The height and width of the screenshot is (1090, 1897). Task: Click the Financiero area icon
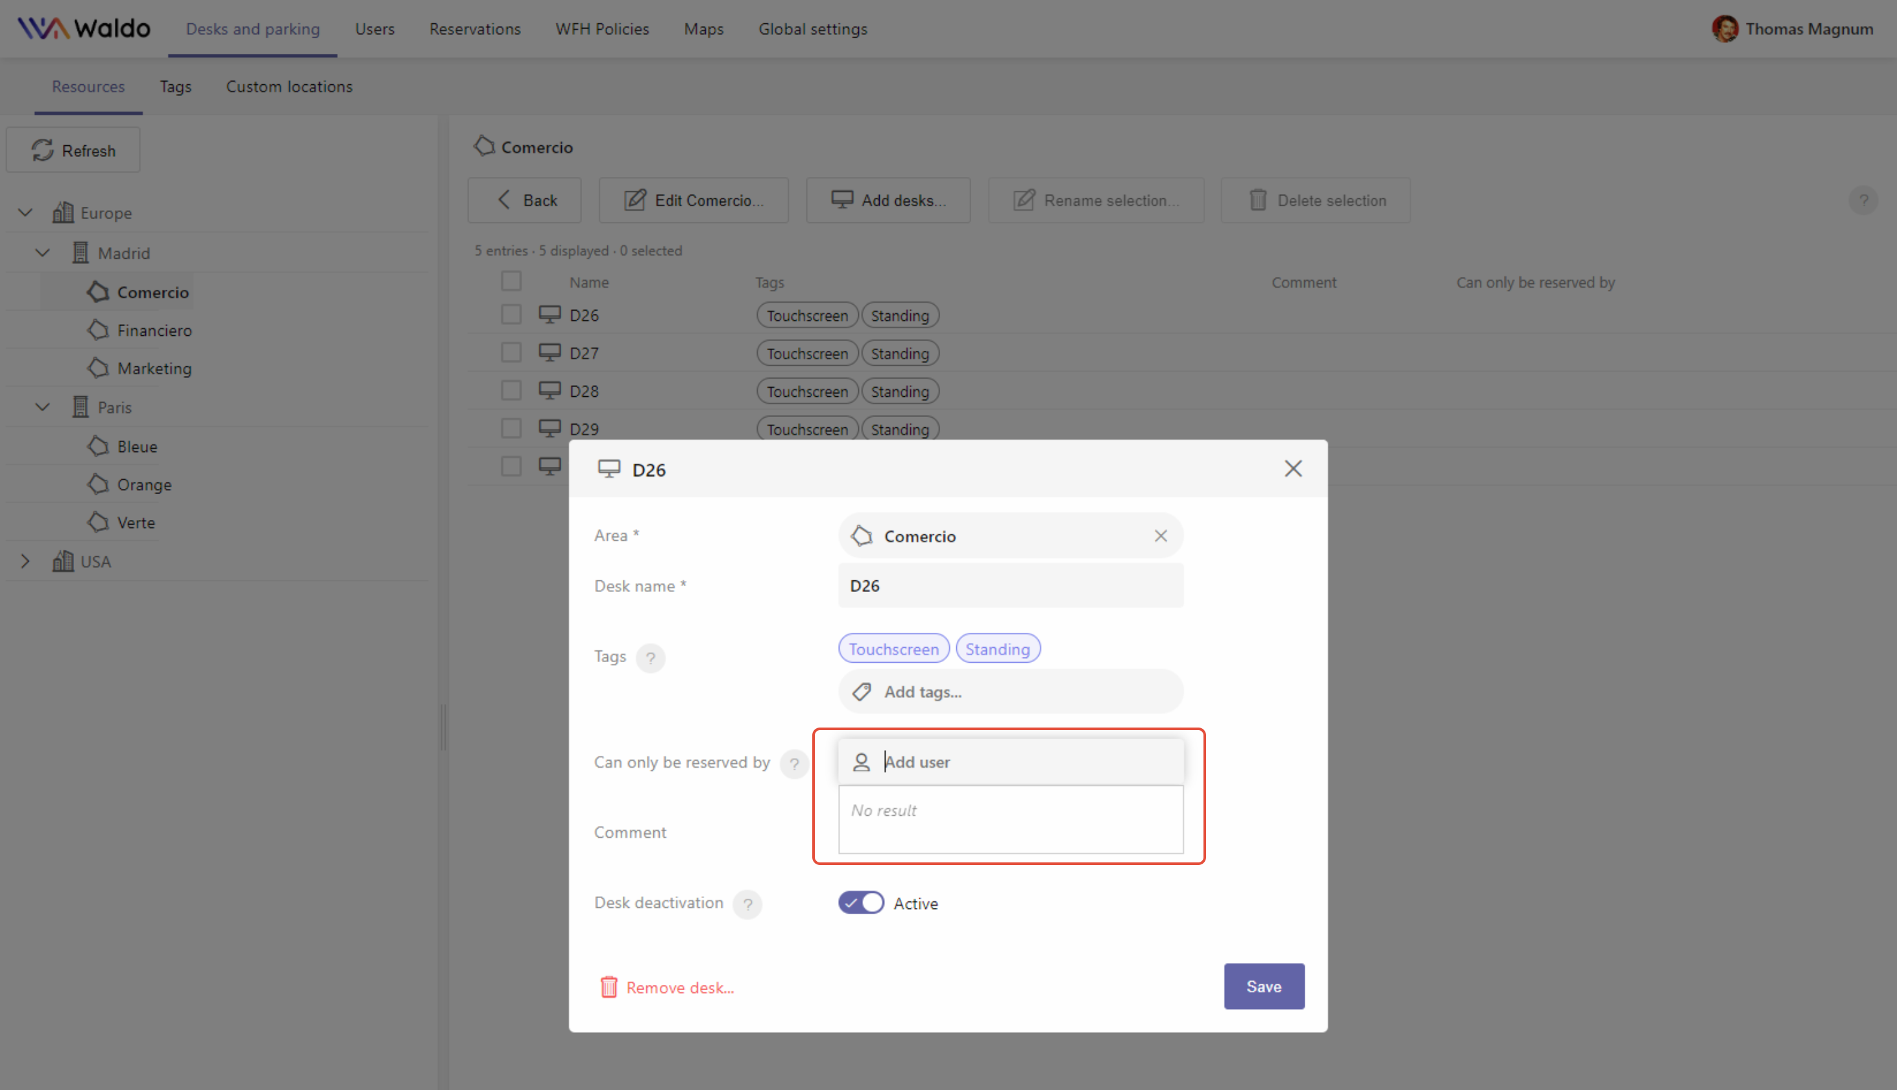pyautogui.click(x=98, y=330)
